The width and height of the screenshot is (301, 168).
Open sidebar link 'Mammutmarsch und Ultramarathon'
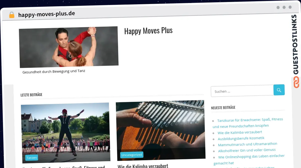click(248, 144)
